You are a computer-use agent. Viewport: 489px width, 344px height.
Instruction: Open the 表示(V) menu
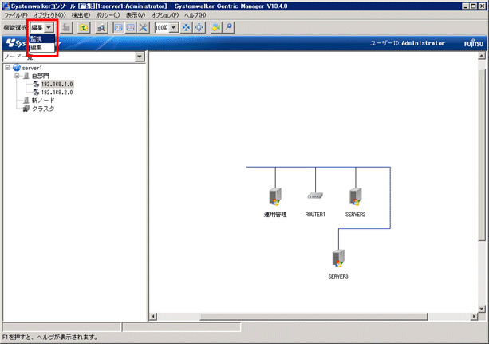pyautogui.click(x=136, y=15)
